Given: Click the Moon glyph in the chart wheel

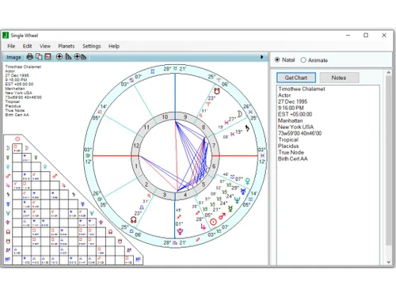Looking at the screenshot, I should tap(240, 114).
